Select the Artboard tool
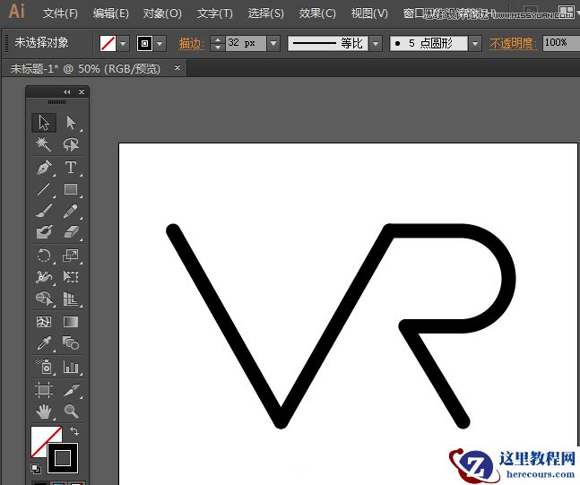This screenshot has width=580, height=485. pos(44,390)
